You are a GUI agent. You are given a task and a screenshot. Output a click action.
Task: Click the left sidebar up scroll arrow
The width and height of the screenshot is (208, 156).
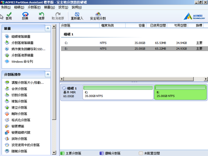point(54,26)
